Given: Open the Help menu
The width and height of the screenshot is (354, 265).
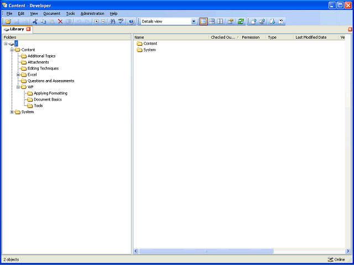Looking at the screenshot, I should pyautogui.click(x=113, y=13).
